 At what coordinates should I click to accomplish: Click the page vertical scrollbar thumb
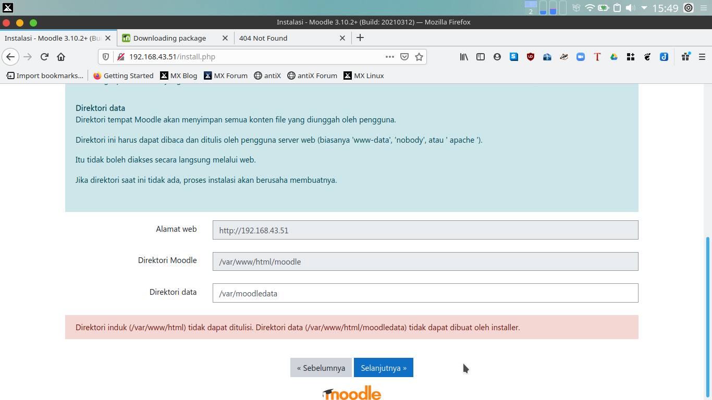pyautogui.click(x=708, y=317)
